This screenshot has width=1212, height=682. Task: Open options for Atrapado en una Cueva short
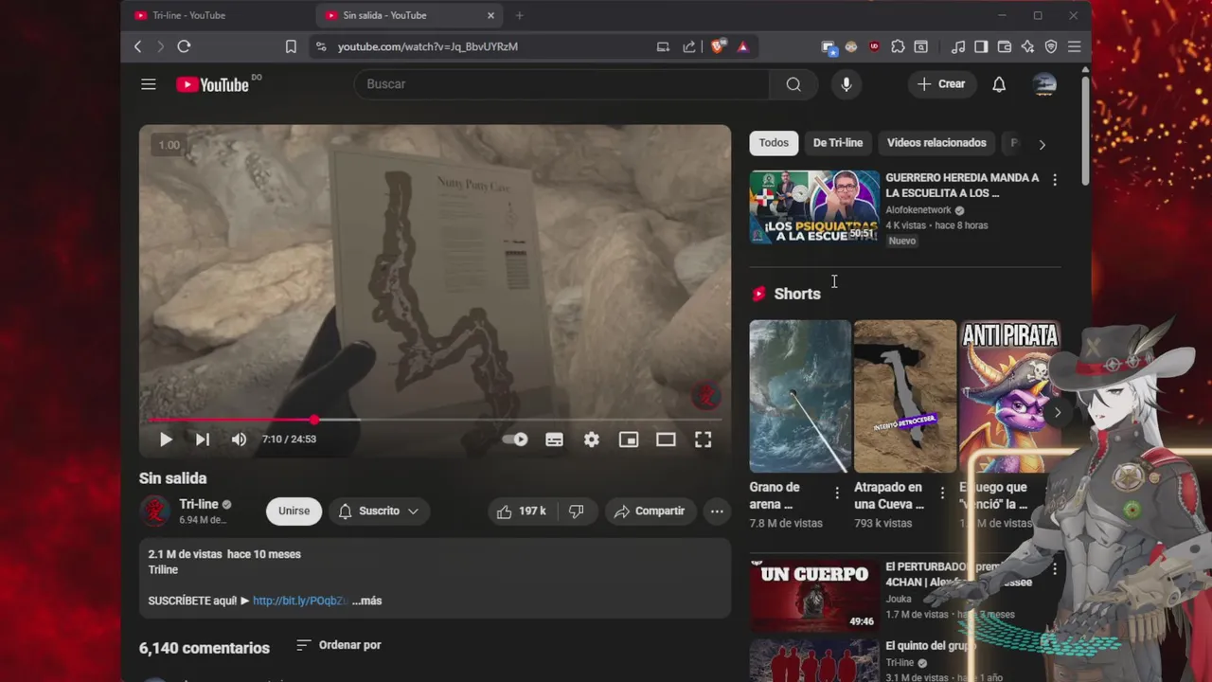point(942,493)
